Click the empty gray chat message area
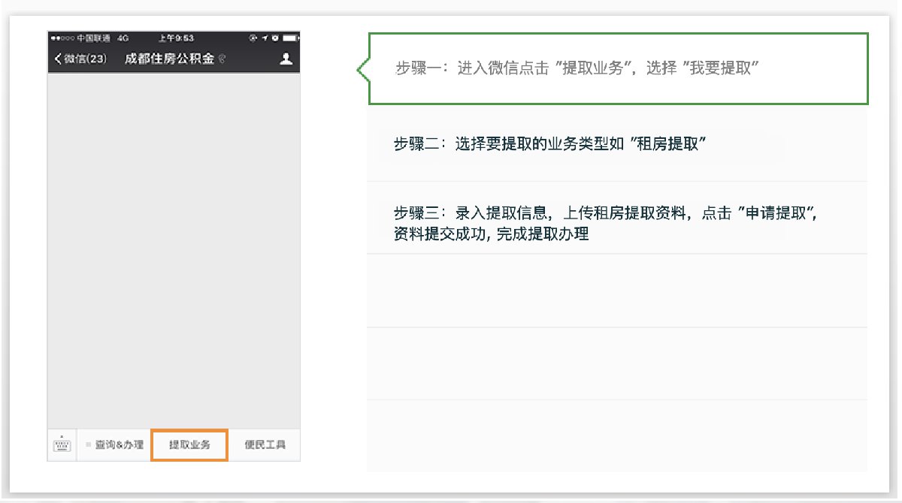The width and height of the screenshot is (902, 503). coord(174,248)
